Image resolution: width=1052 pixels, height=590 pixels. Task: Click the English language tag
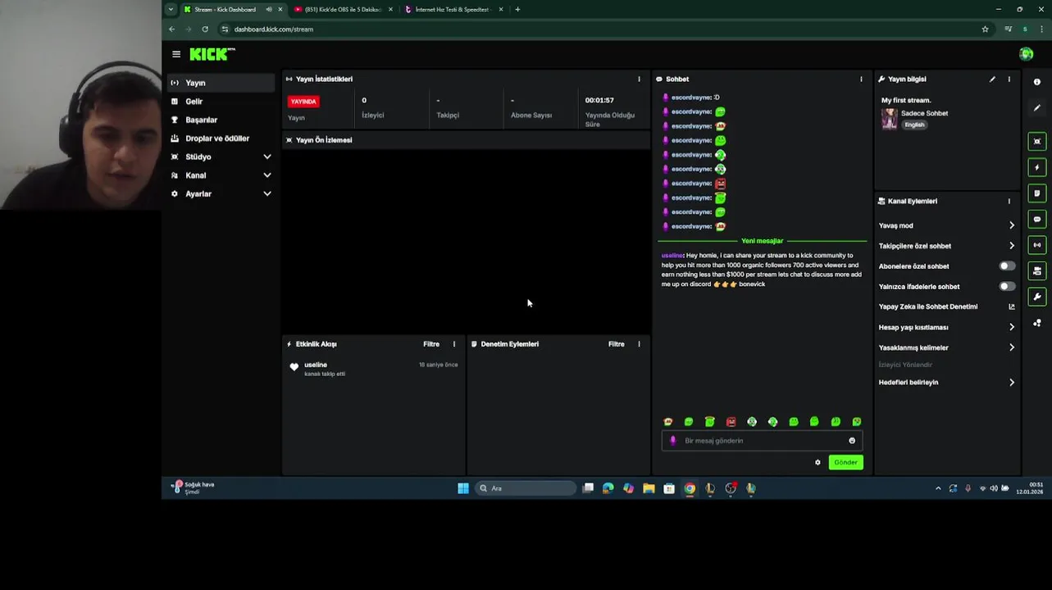click(x=914, y=125)
